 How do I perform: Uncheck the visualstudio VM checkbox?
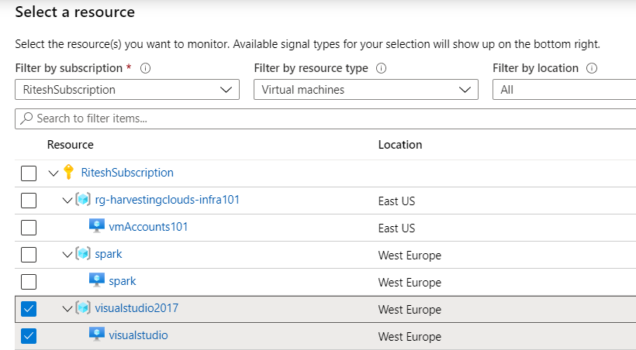29,336
